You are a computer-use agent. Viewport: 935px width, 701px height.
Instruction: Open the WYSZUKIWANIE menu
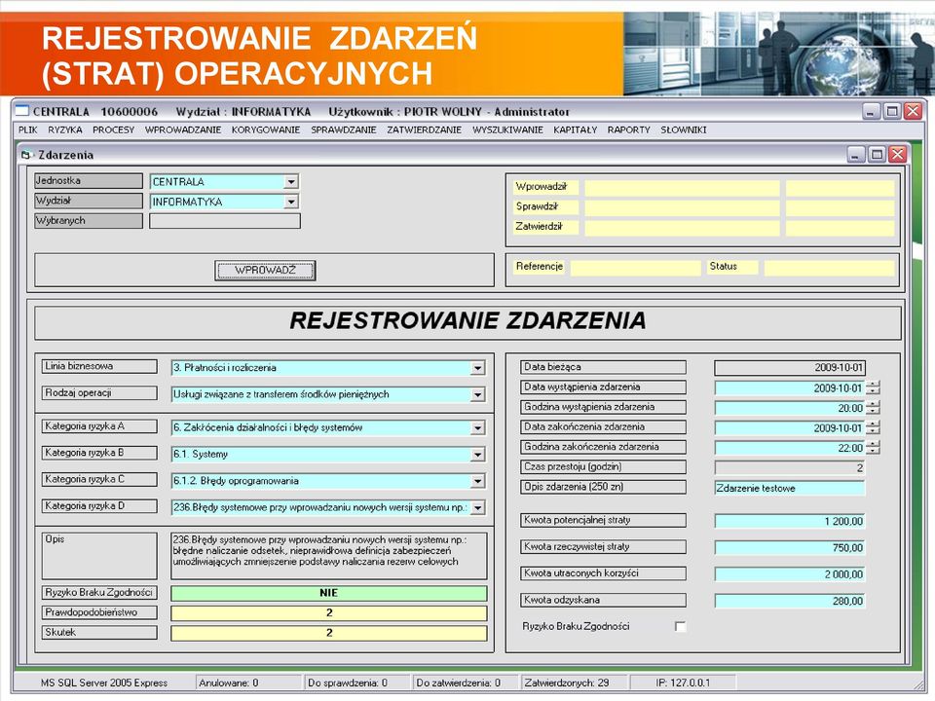point(507,129)
